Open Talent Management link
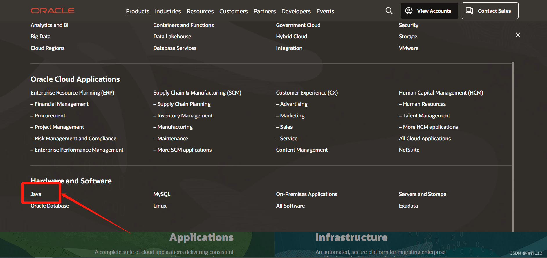 pos(425,116)
